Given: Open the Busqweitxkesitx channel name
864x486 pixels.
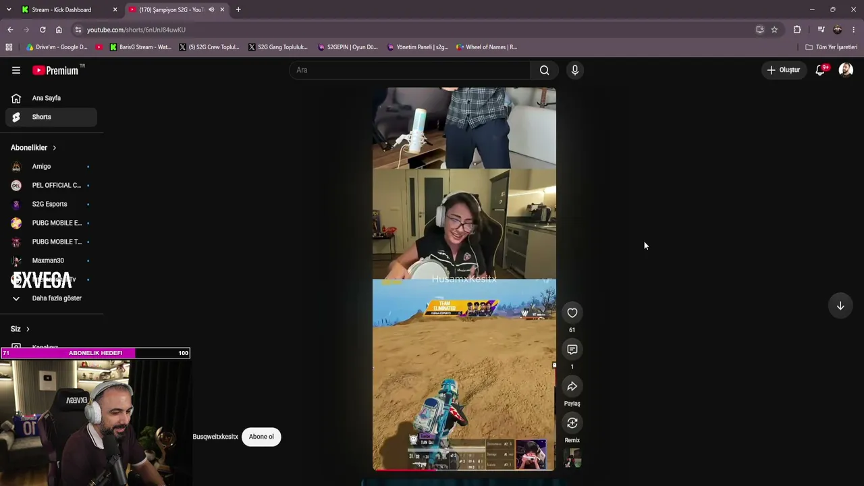Looking at the screenshot, I should pos(215,437).
